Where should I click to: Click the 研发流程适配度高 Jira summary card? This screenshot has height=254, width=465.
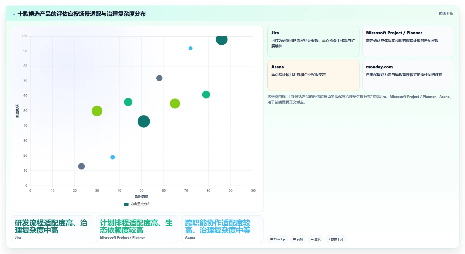point(52,229)
